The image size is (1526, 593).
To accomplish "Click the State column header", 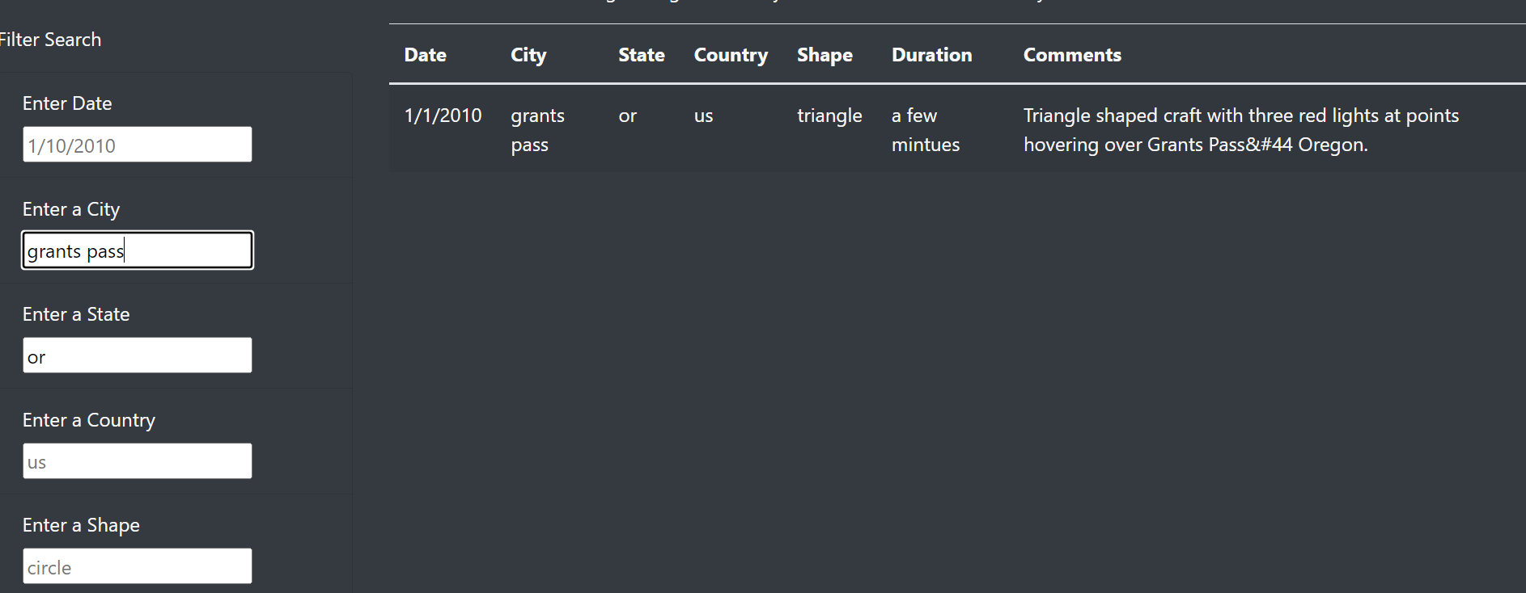I will tap(641, 54).
